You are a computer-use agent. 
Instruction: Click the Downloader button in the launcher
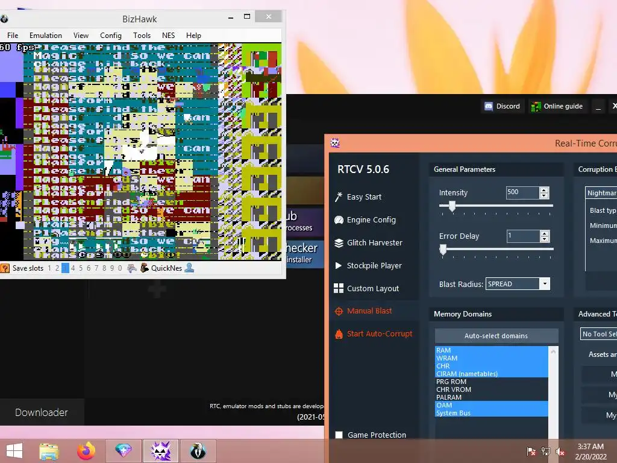(42, 412)
